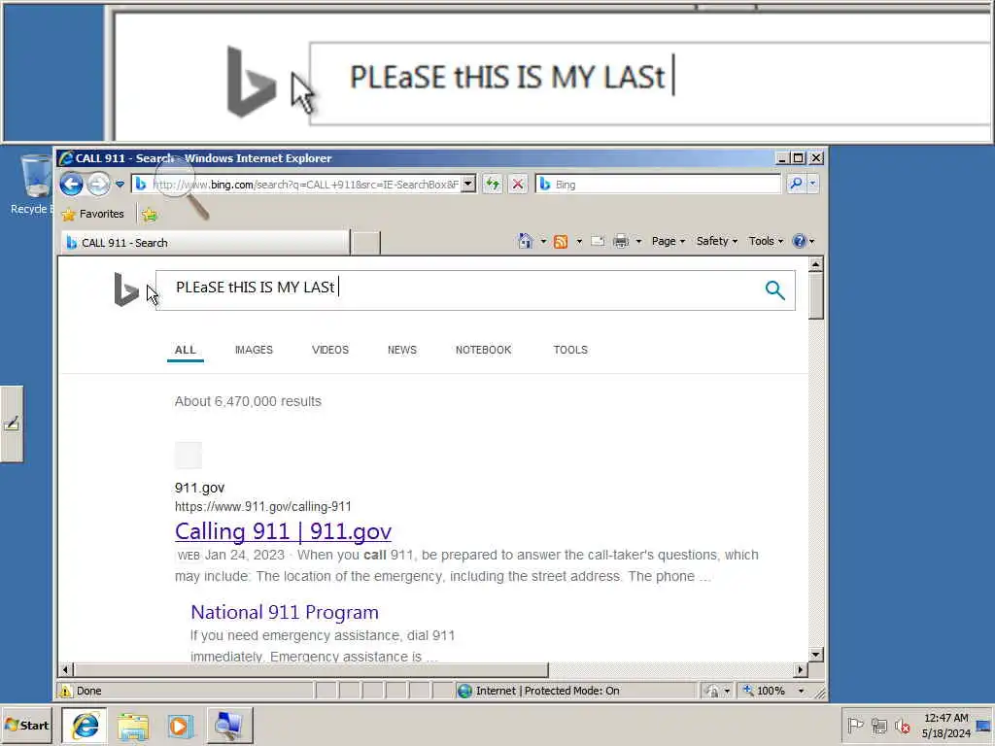Expand the zoom level dropdown arrow
The width and height of the screenshot is (995, 746).
(801, 691)
